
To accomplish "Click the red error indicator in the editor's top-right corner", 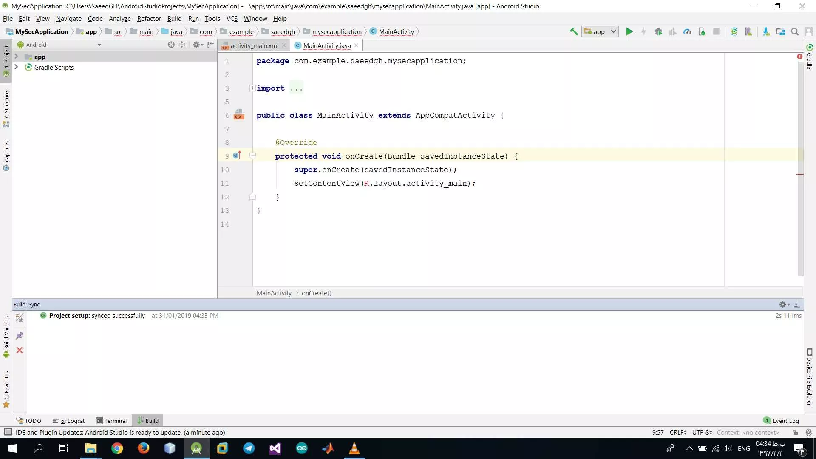I will tap(800, 57).
